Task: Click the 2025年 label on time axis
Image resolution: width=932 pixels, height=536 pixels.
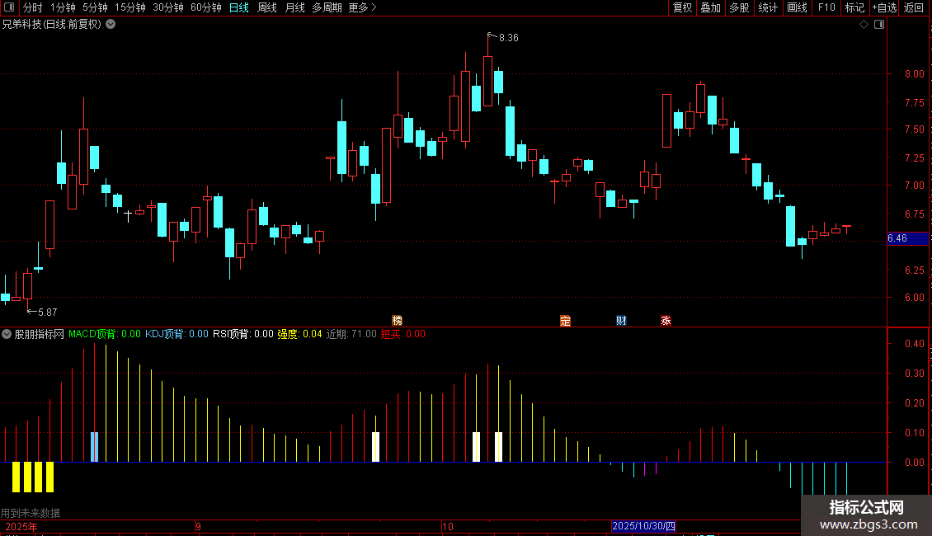Action: coord(21,526)
